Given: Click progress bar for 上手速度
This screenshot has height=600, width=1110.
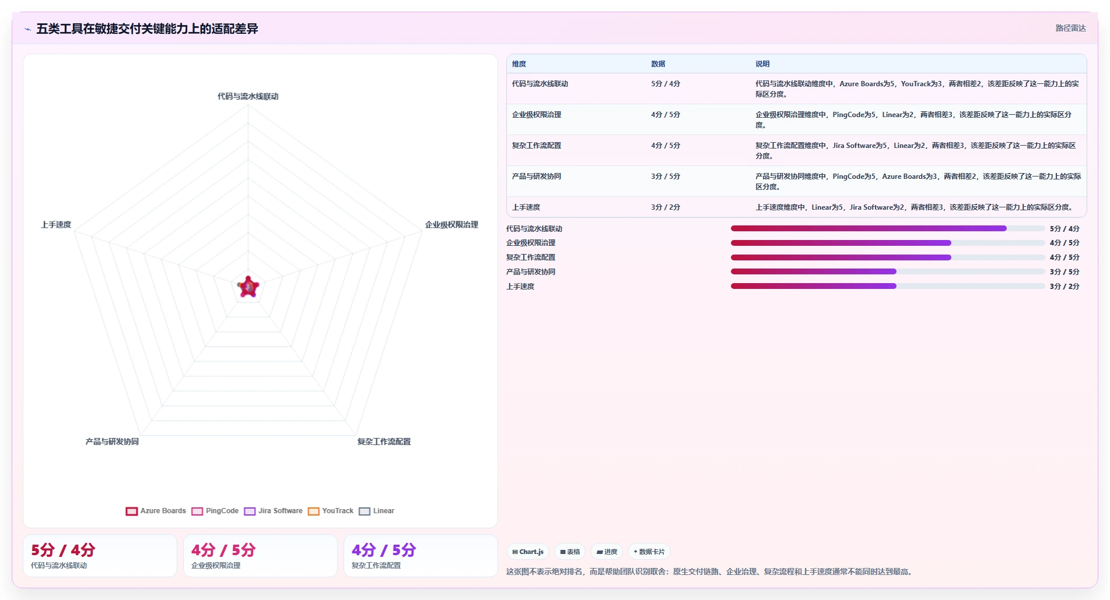Looking at the screenshot, I should pos(888,286).
